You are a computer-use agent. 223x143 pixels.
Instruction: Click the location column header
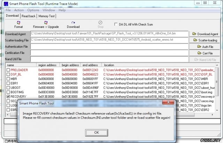158,65
